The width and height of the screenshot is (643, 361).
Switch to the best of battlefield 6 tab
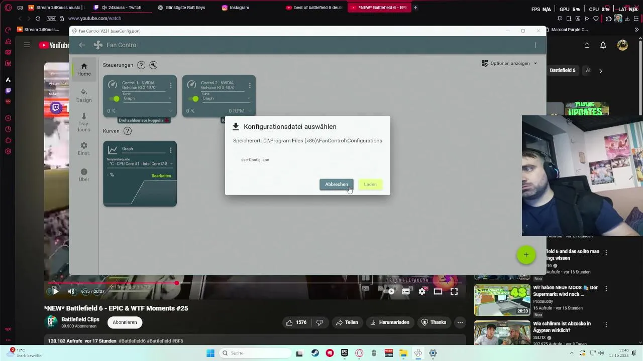(x=314, y=8)
